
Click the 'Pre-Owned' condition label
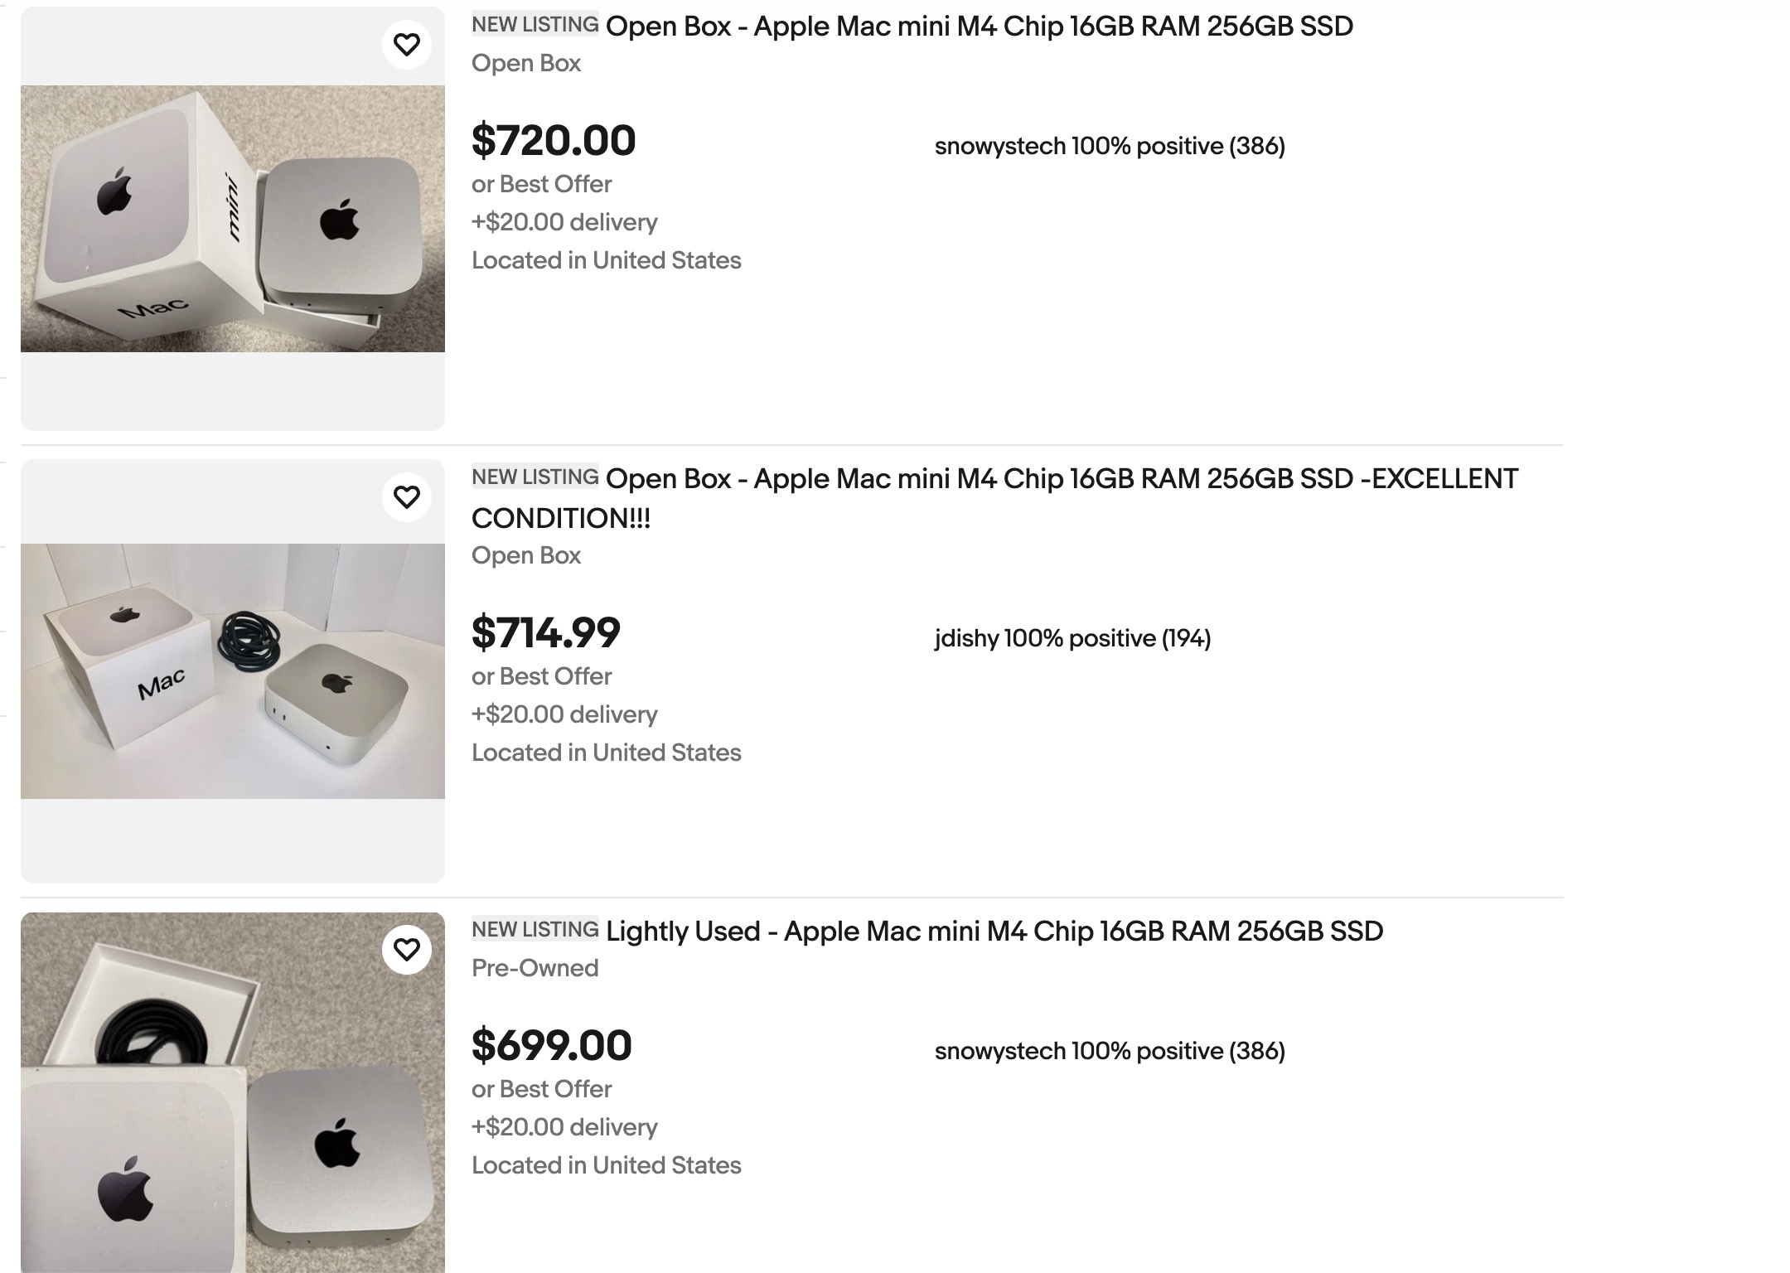pyautogui.click(x=535, y=967)
